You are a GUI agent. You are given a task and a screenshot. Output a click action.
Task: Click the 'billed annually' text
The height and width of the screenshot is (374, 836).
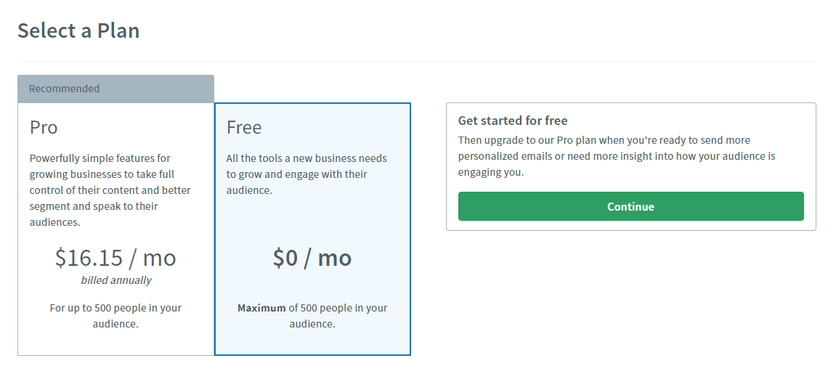pyautogui.click(x=115, y=280)
